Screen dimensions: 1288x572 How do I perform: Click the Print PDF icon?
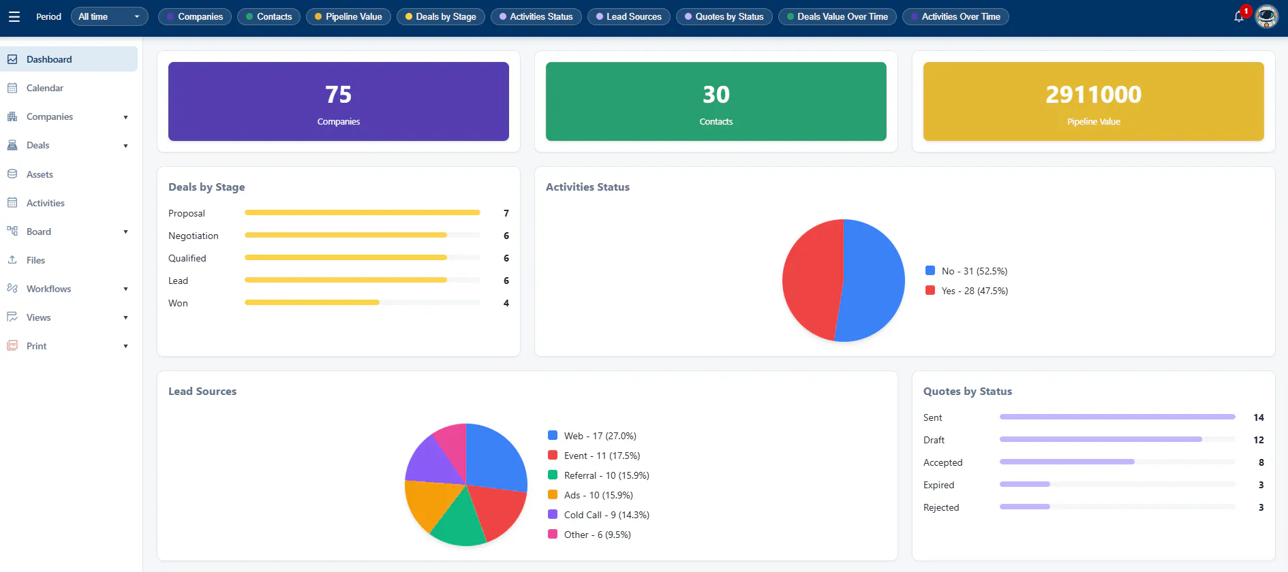[x=12, y=346]
